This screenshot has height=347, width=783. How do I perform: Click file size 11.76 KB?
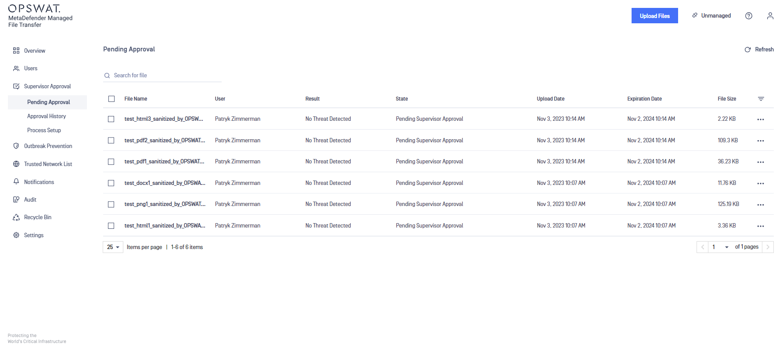[x=727, y=183]
